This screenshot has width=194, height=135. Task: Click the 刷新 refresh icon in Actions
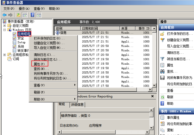pos(162,97)
